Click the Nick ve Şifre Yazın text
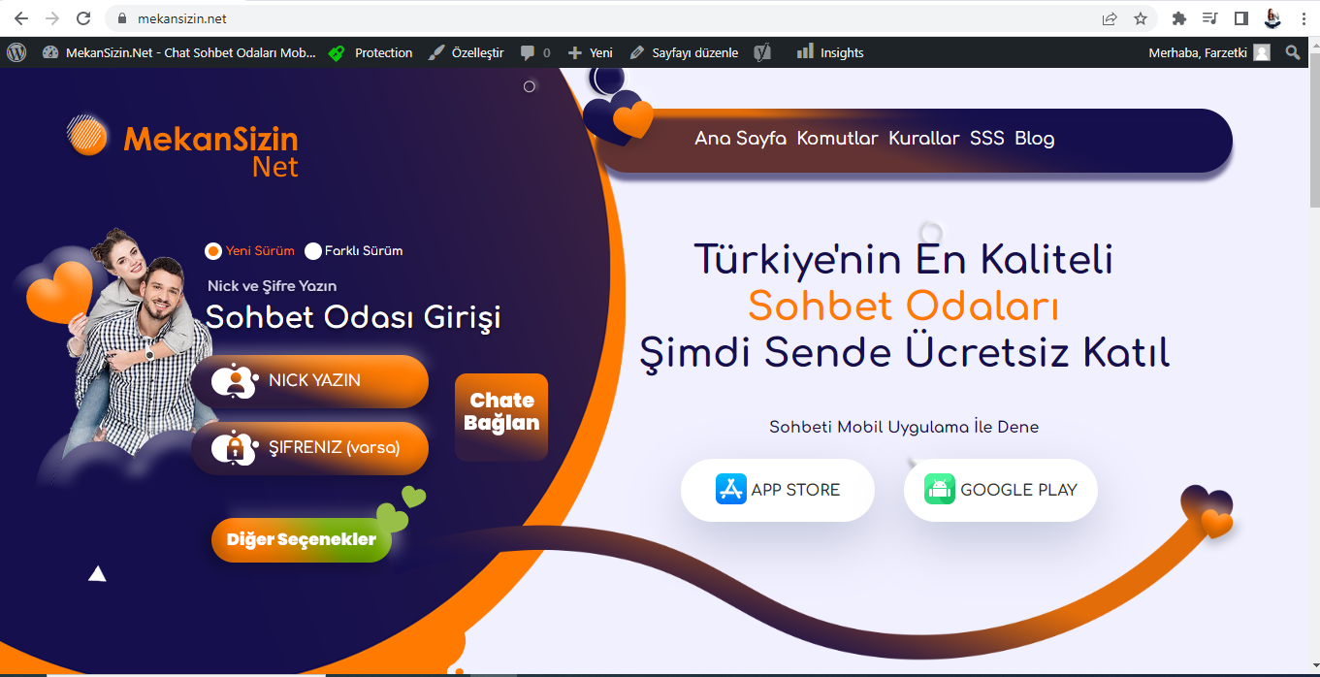Viewport: 1320px width, 677px height. 273,286
